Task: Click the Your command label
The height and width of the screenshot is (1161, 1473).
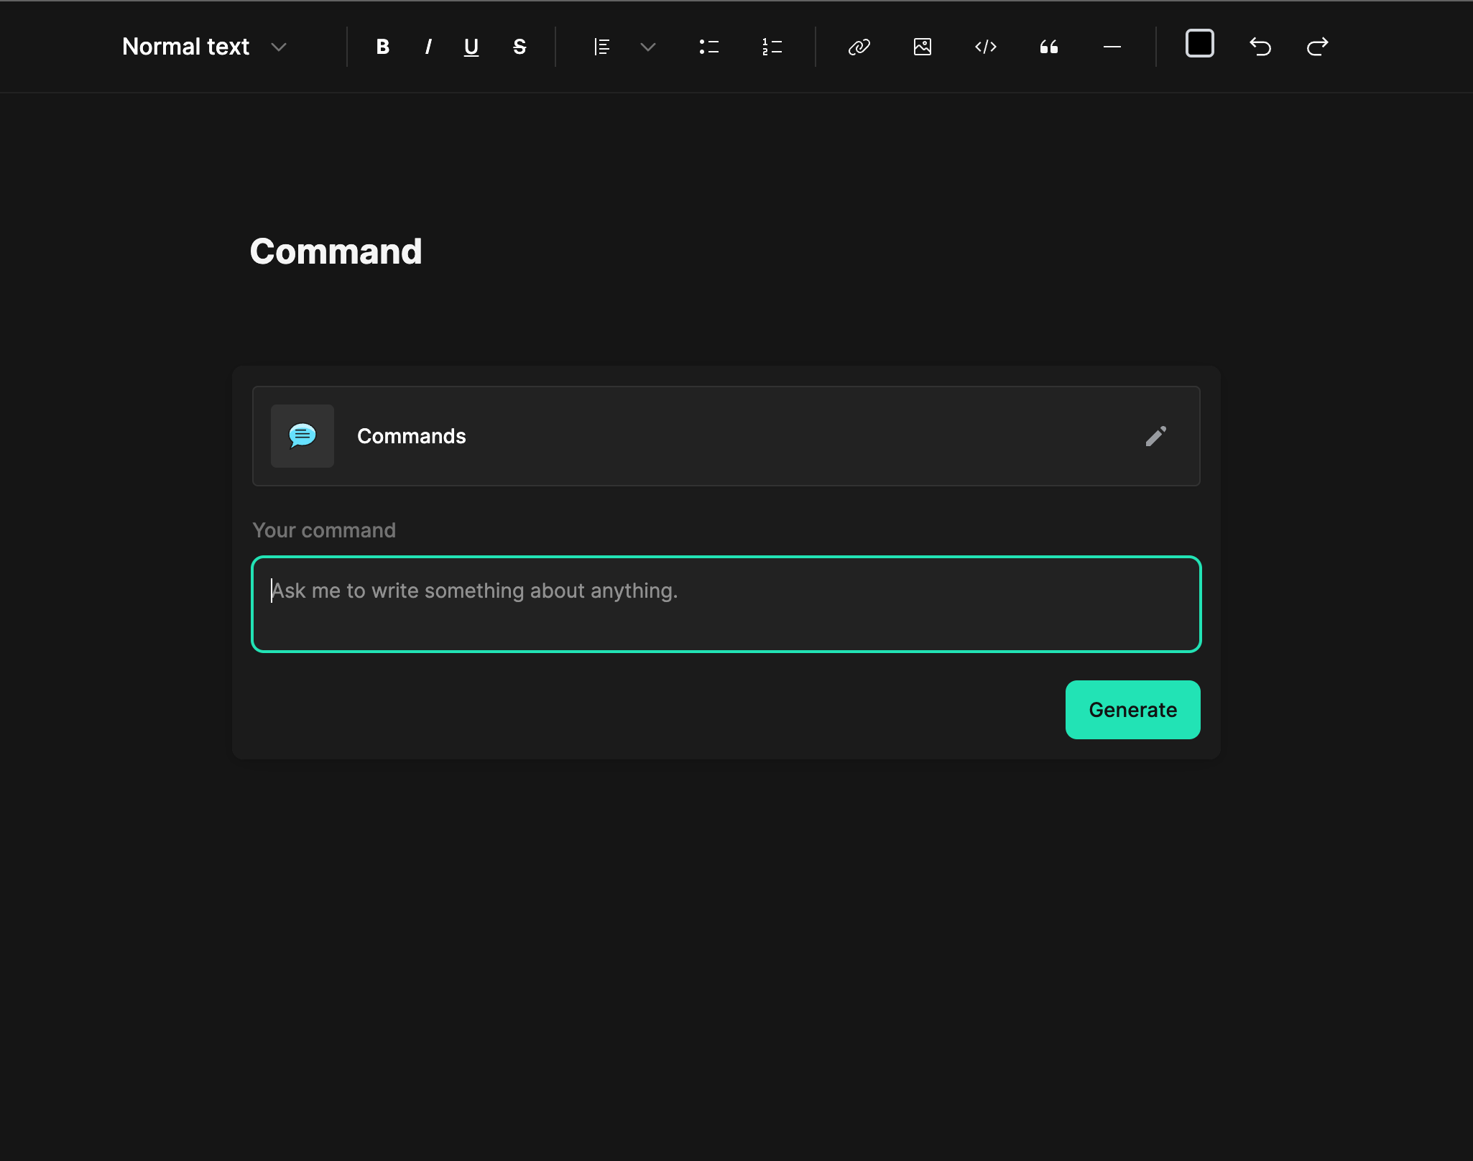Action: point(324,530)
